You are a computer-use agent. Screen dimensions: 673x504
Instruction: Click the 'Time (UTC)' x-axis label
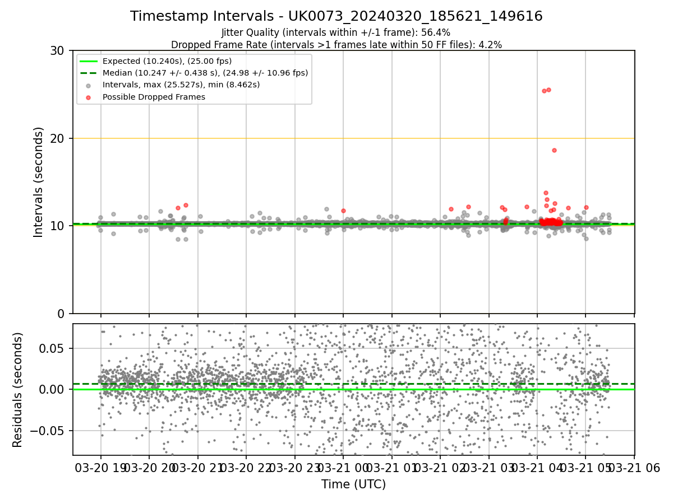point(353,484)
